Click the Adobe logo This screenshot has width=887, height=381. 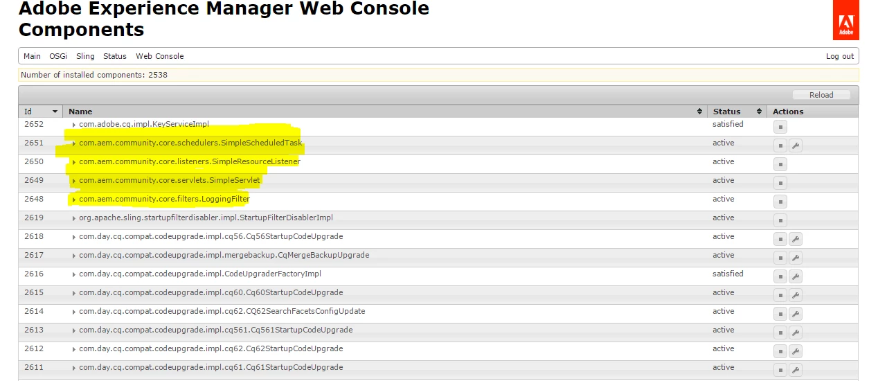point(846,20)
